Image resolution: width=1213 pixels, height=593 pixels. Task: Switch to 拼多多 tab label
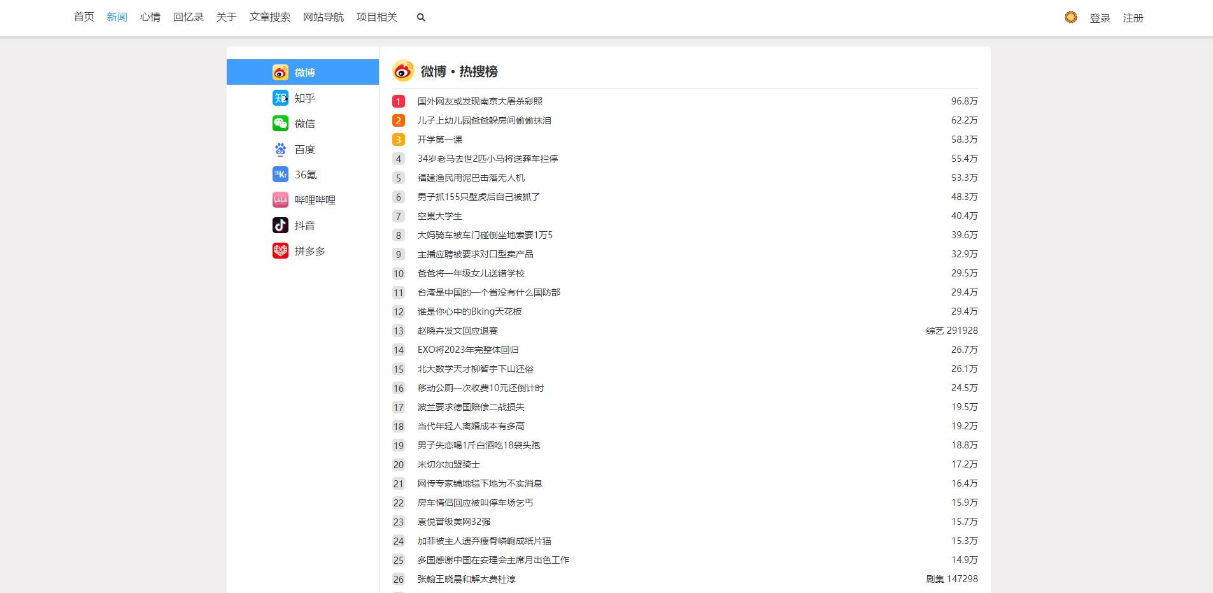click(x=310, y=251)
